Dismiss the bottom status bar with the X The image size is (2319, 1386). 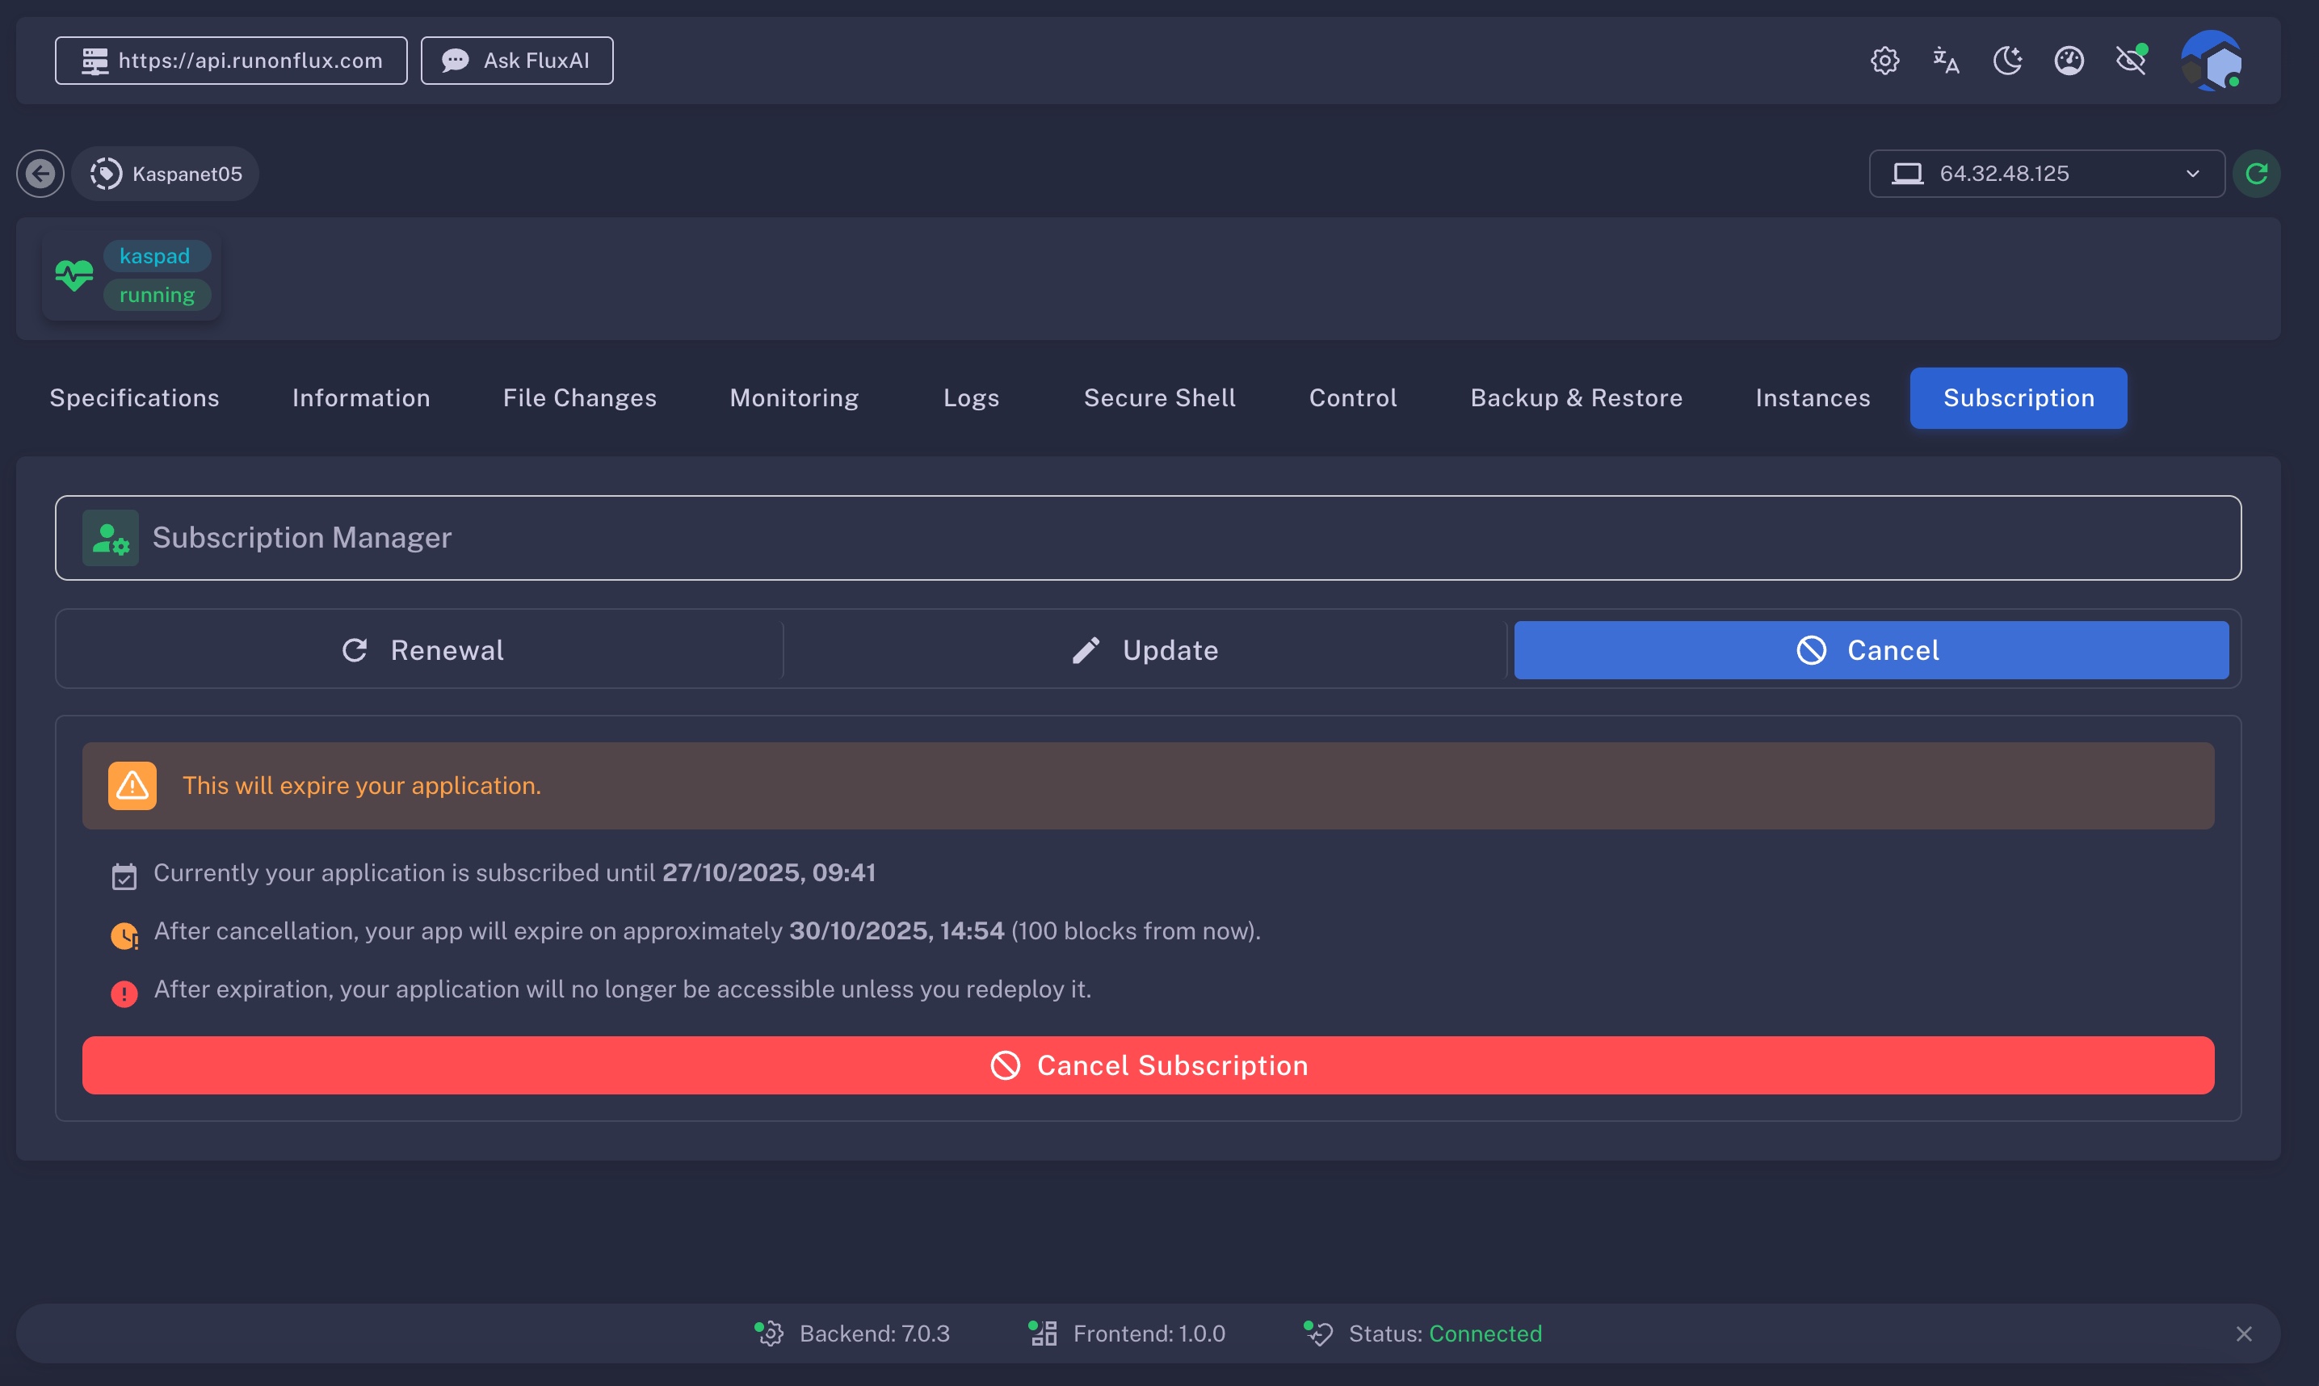coord(2243,1333)
